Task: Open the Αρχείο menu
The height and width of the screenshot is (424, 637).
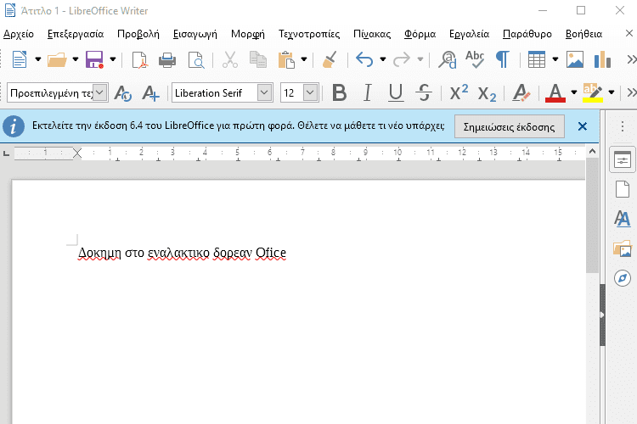Action: click(19, 34)
